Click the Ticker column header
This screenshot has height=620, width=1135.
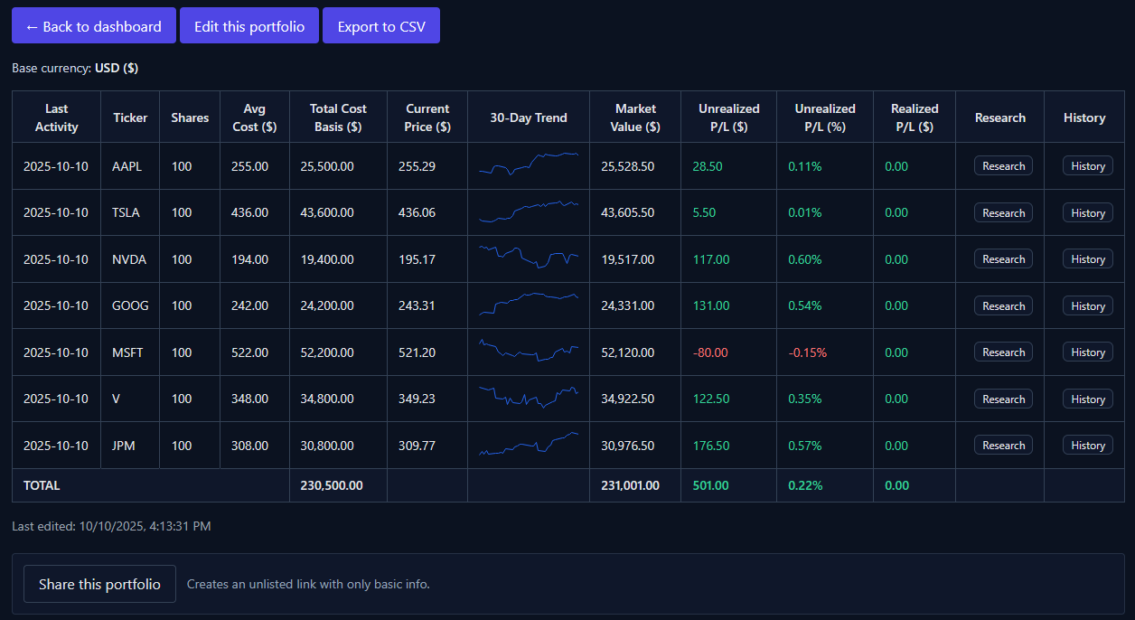130,117
